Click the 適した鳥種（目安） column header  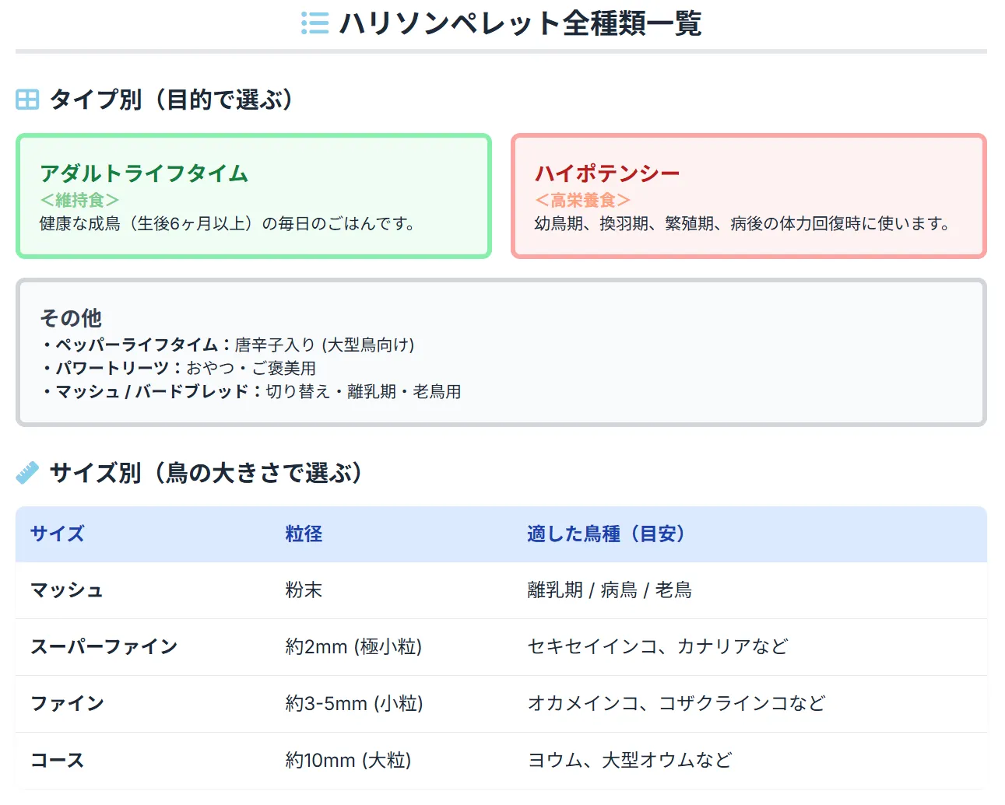click(606, 534)
